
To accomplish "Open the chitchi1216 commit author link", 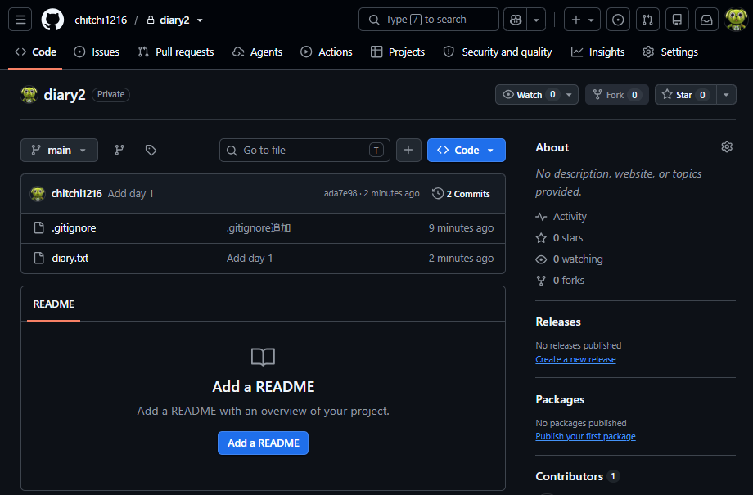I will (x=76, y=193).
